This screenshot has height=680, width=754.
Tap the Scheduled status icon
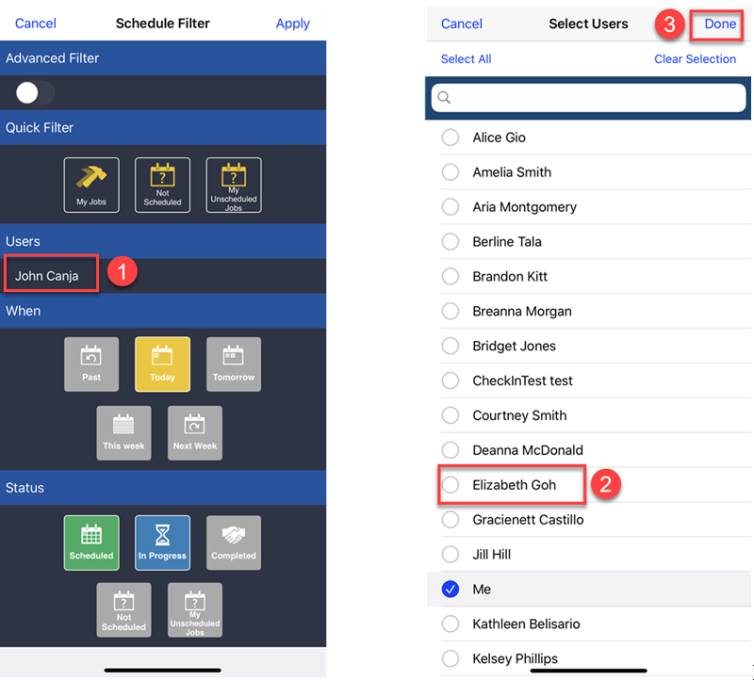pos(91,542)
